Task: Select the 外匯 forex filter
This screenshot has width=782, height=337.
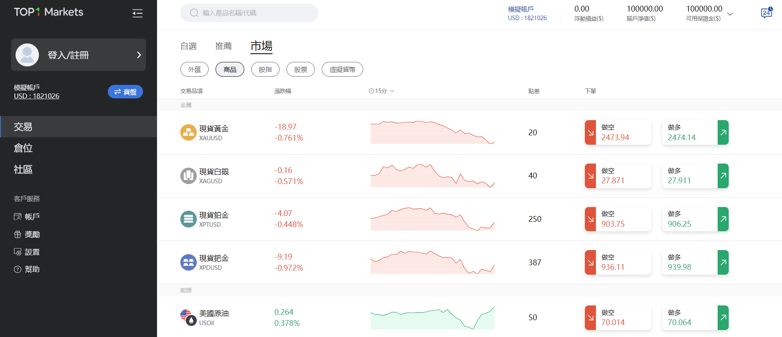Action: (194, 69)
